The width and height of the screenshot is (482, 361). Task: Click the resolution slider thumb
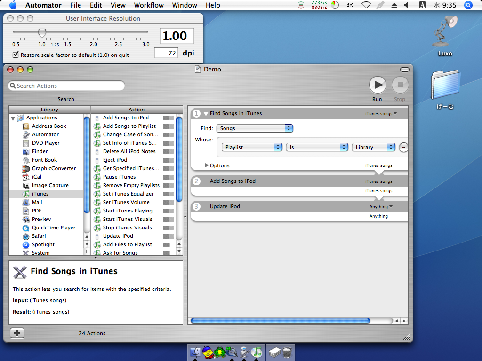[42, 33]
